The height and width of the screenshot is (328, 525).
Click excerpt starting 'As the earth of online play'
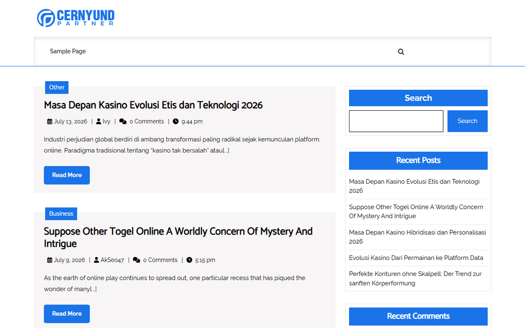coord(175,283)
